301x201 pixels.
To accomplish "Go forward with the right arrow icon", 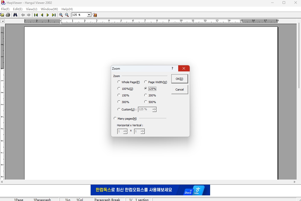I will [x=29, y=15].
